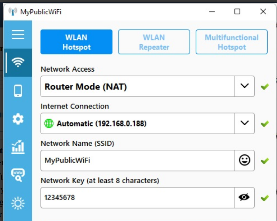The image size is (277, 221).
Task: Open the Multifunctional Hotspot tab
Action: click(x=232, y=42)
